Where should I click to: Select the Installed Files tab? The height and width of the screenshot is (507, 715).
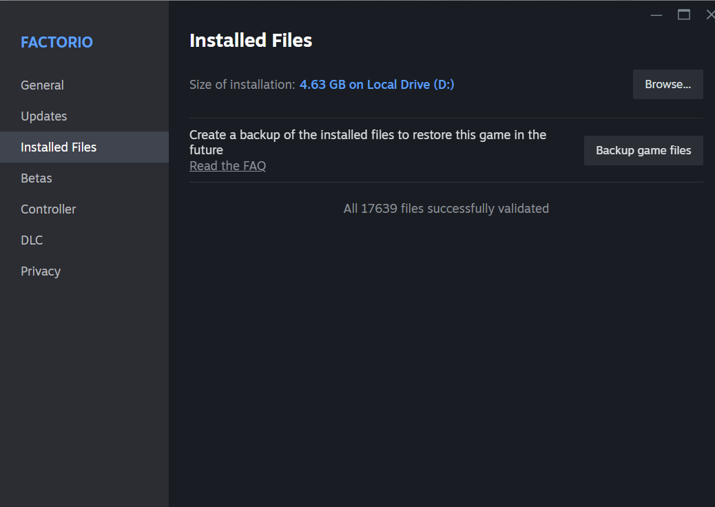[59, 147]
